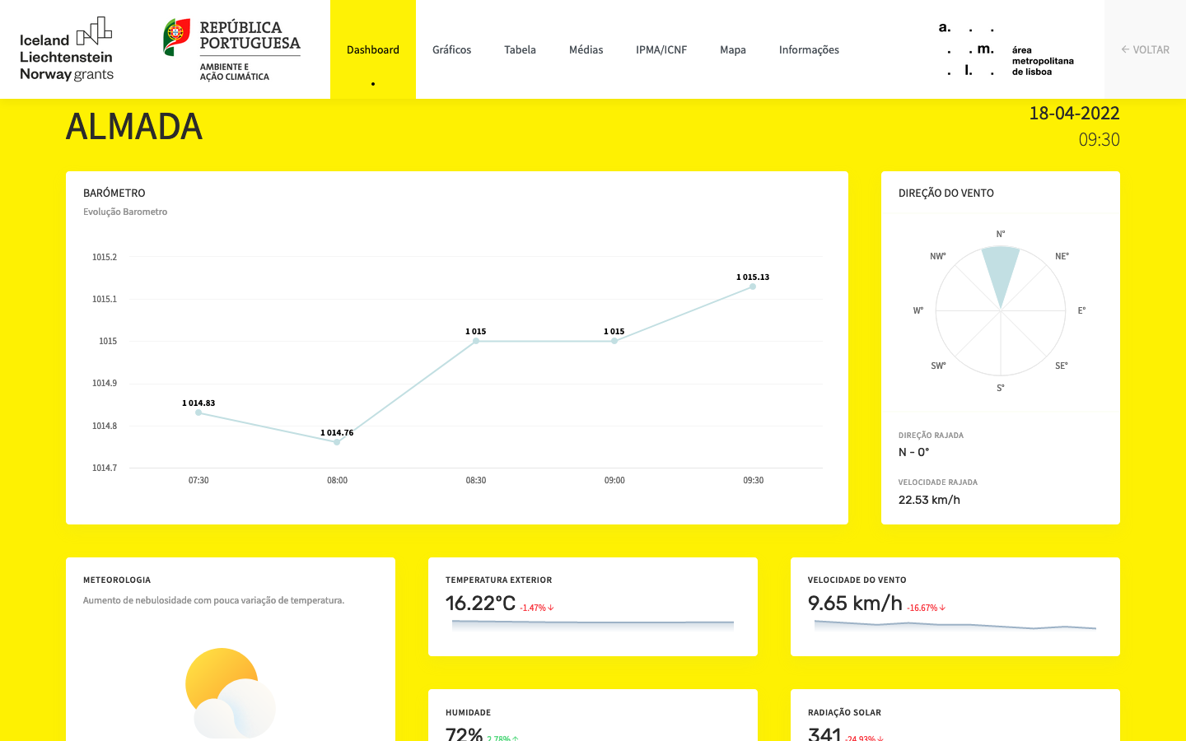Click the RADIAÇÃO SOLAR card label
Screen dimensions: 1186x741
click(x=844, y=713)
